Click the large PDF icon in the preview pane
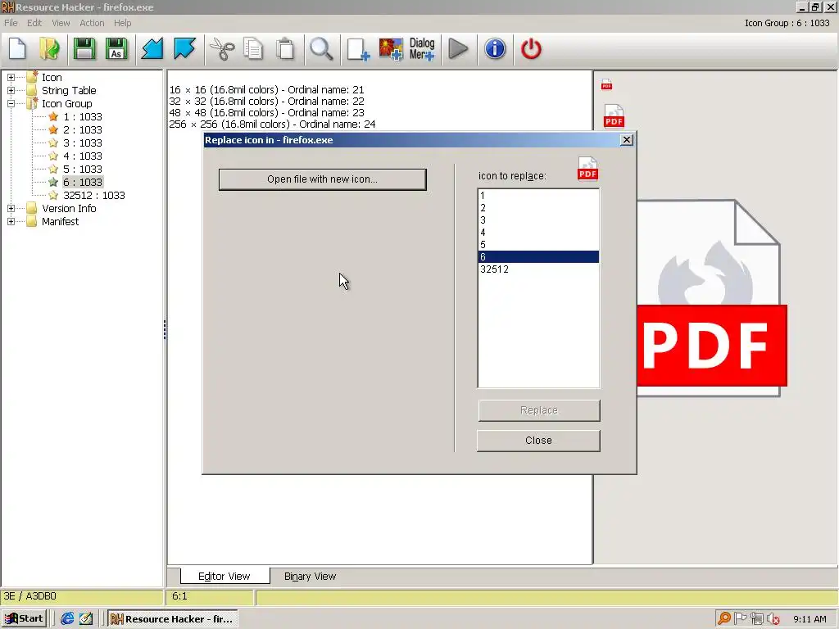Viewport: 839px width, 629px height. point(712,298)
